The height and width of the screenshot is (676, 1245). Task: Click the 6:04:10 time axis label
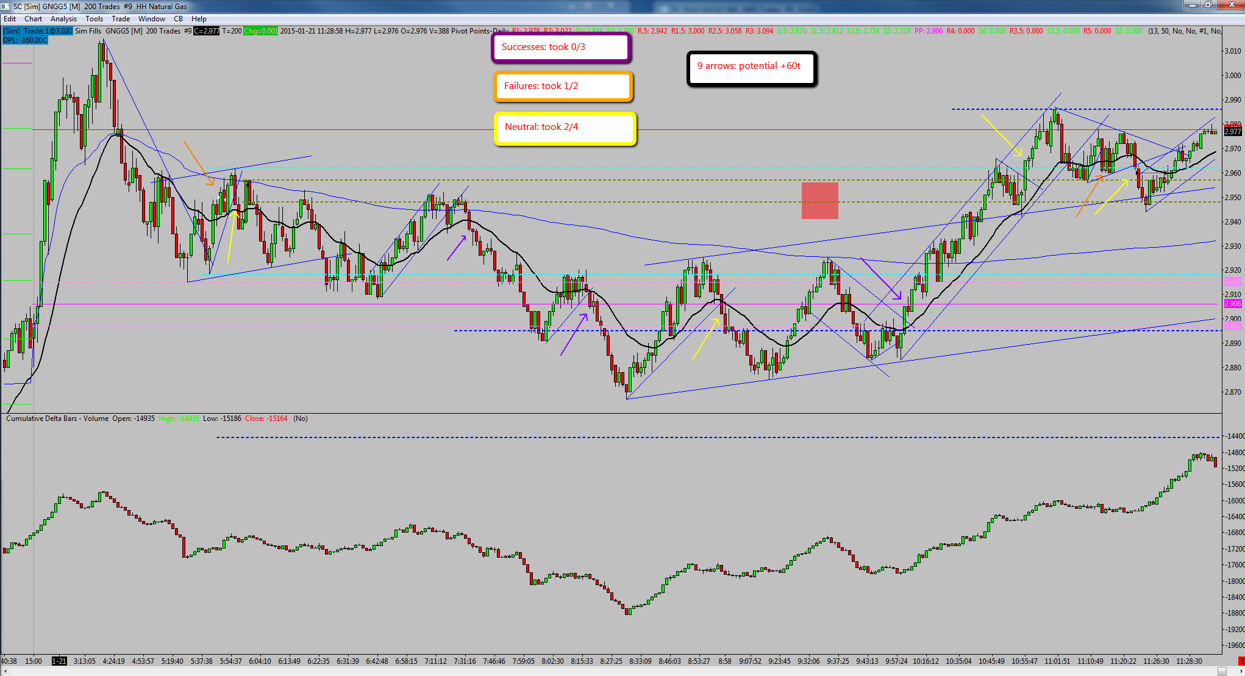(260, 661)
